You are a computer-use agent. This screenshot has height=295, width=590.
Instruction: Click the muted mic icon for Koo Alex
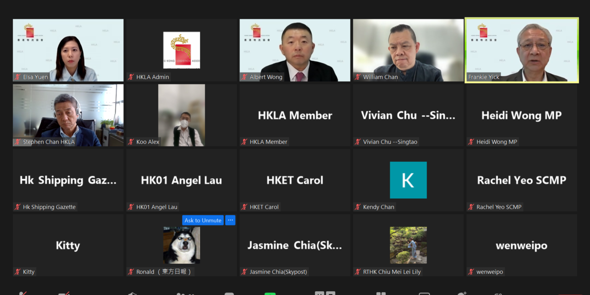131,142
